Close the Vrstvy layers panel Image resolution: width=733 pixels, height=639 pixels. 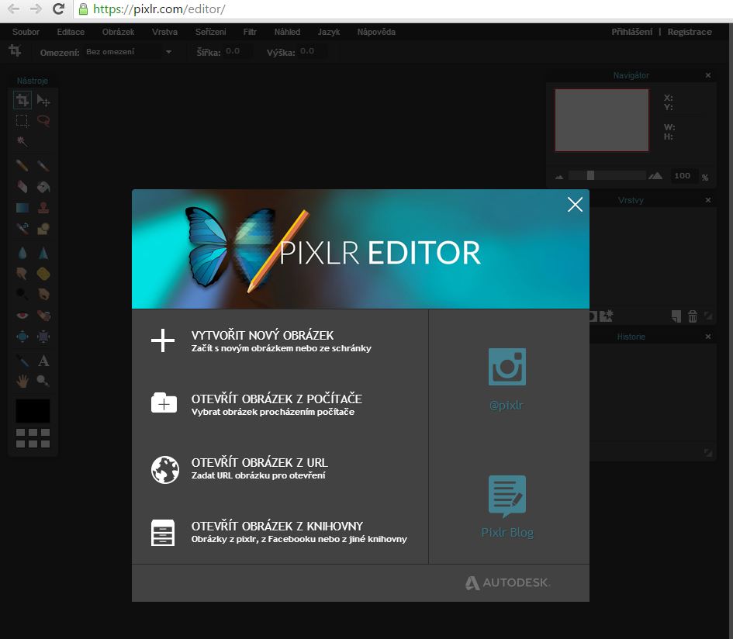point(708,200)
